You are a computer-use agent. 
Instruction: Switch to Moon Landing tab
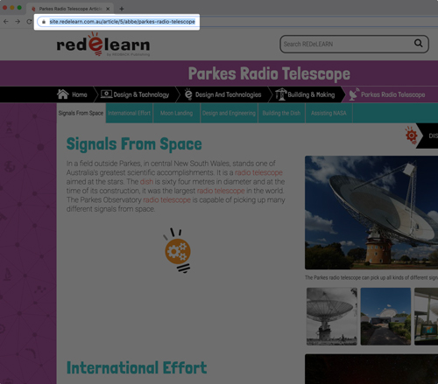(176, 113)
